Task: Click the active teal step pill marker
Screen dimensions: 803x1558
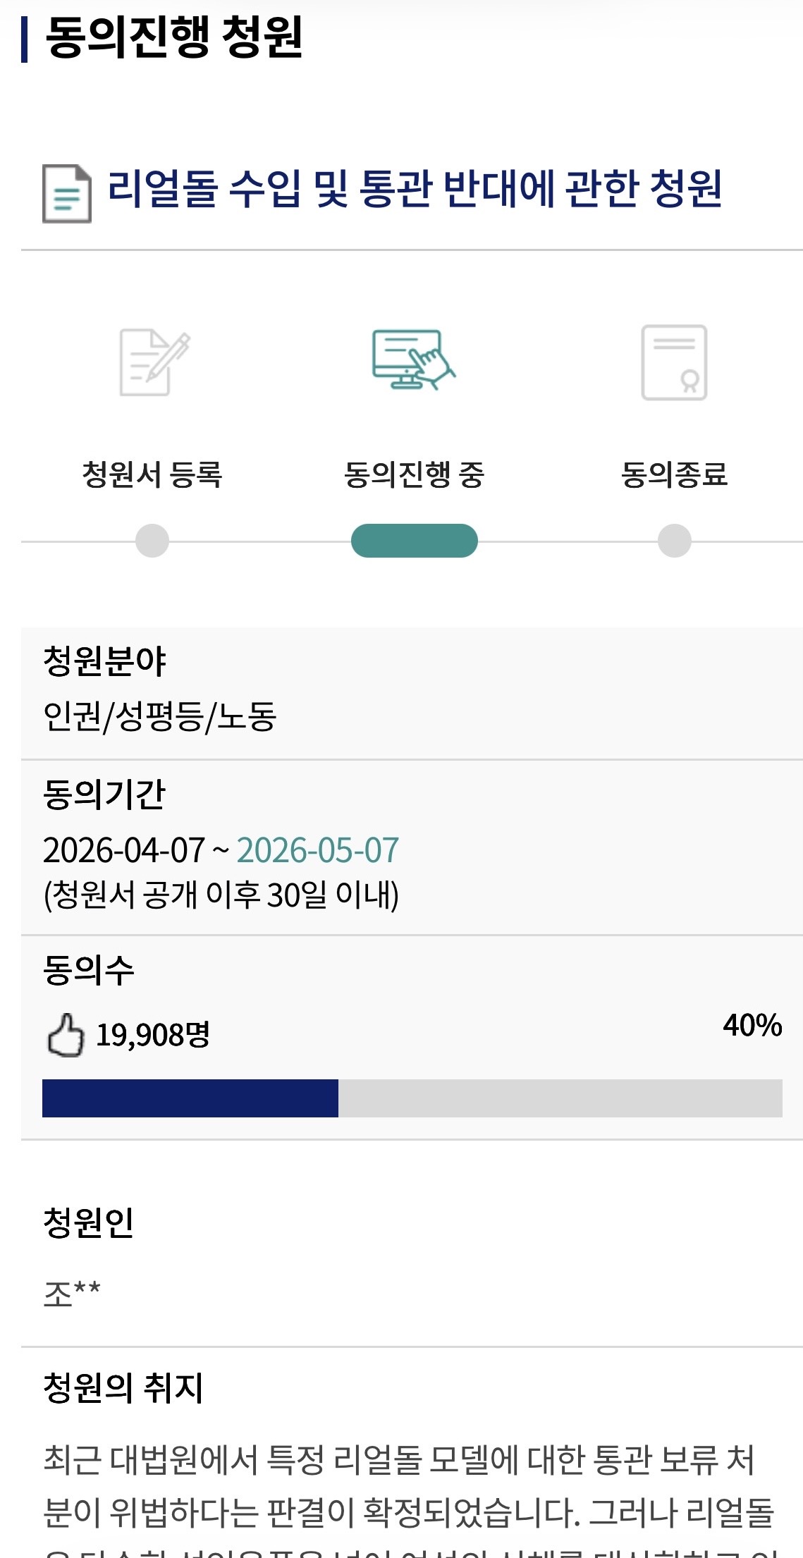Action: [x=414, y=541]
